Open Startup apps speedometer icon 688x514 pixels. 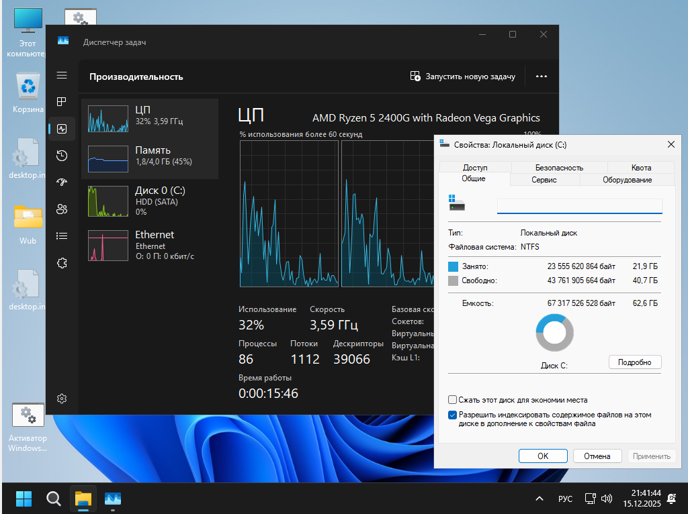pyautogui.click(x=62, y=183)
